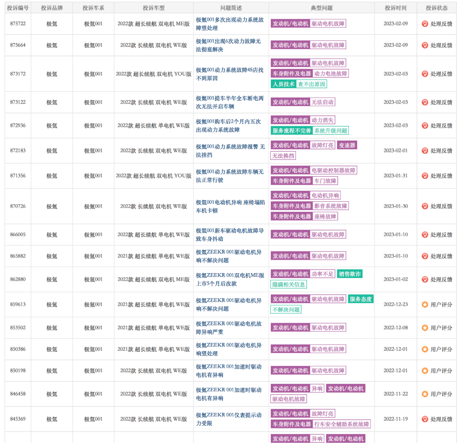
Task: Click 处理反馈 status in row 845369
Action: point(441,419)
